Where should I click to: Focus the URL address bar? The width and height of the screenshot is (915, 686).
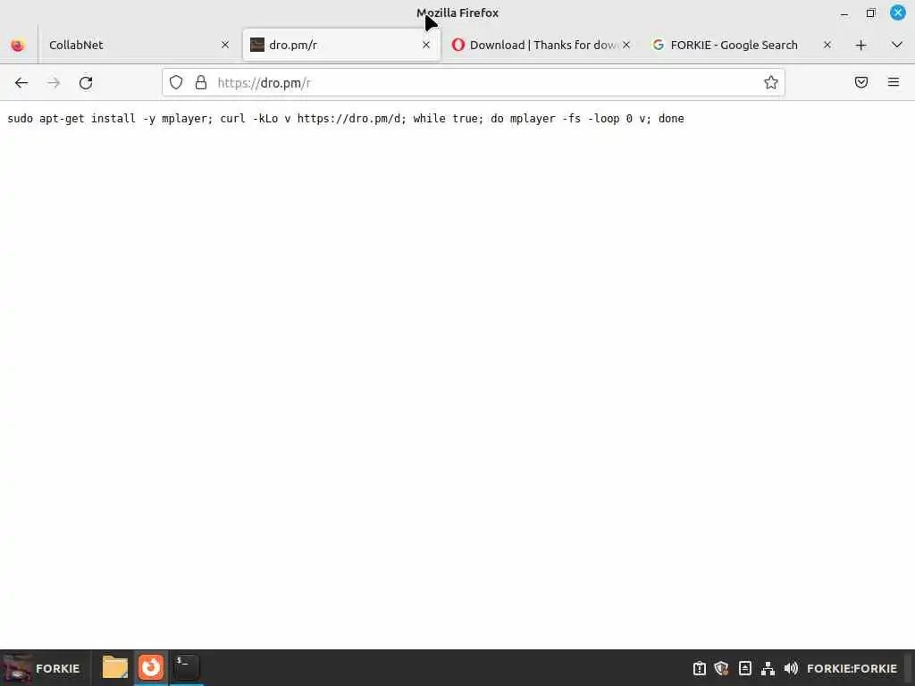(x=473, y=83)
